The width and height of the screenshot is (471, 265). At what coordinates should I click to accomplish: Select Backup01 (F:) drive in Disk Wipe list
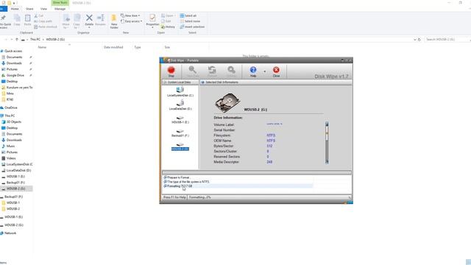(x=180, y=133)
